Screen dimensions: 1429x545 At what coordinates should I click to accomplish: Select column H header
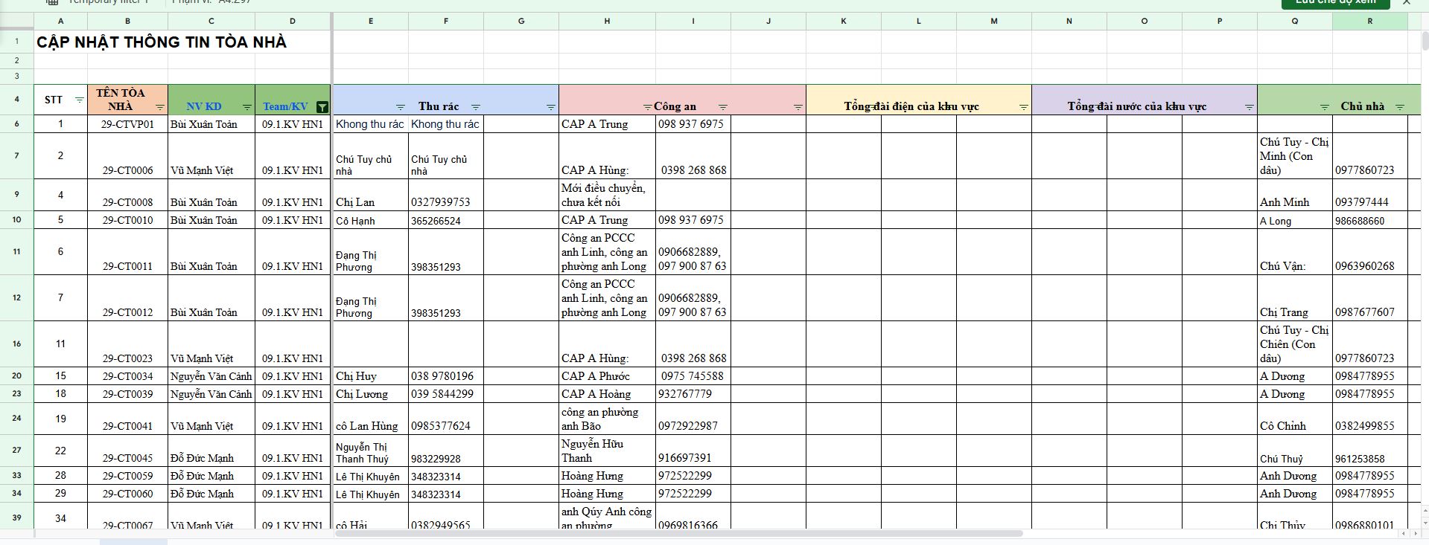click(x=607, y=21)
